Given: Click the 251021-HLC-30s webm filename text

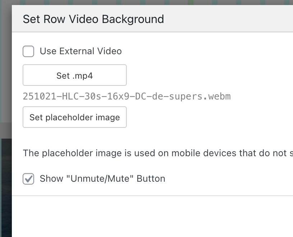Looking at the screenshot, I should tap(126, 97).
